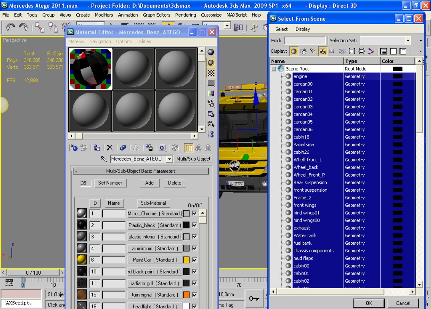The height and width of the screenshot is (309, 431).
Task: Open Mercedes_Benz_ATEGO material name dropdown
Action: coord(170,159)
